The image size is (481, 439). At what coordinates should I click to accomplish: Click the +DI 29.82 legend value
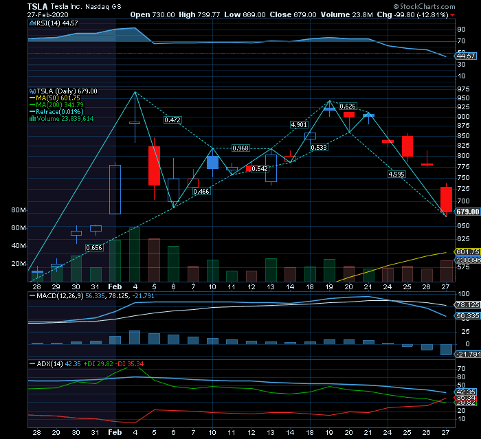point(98,364)
